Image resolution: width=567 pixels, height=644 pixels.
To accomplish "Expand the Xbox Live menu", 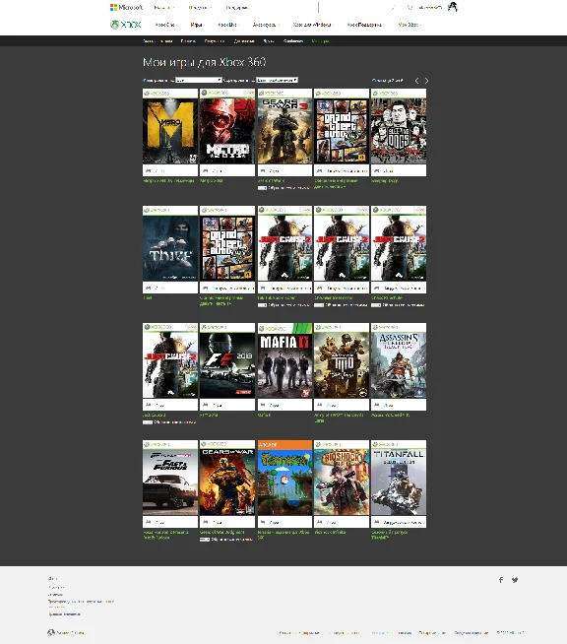I will [228, 25].
